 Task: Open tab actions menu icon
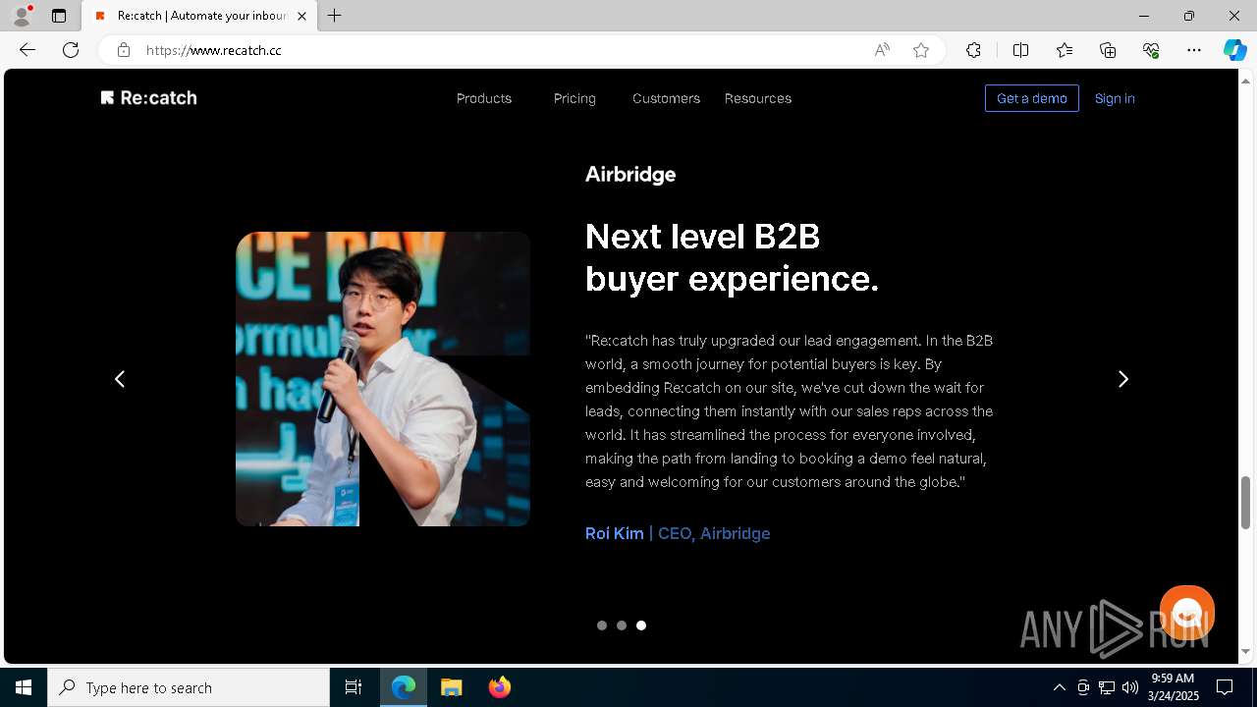tap(59, 16)
